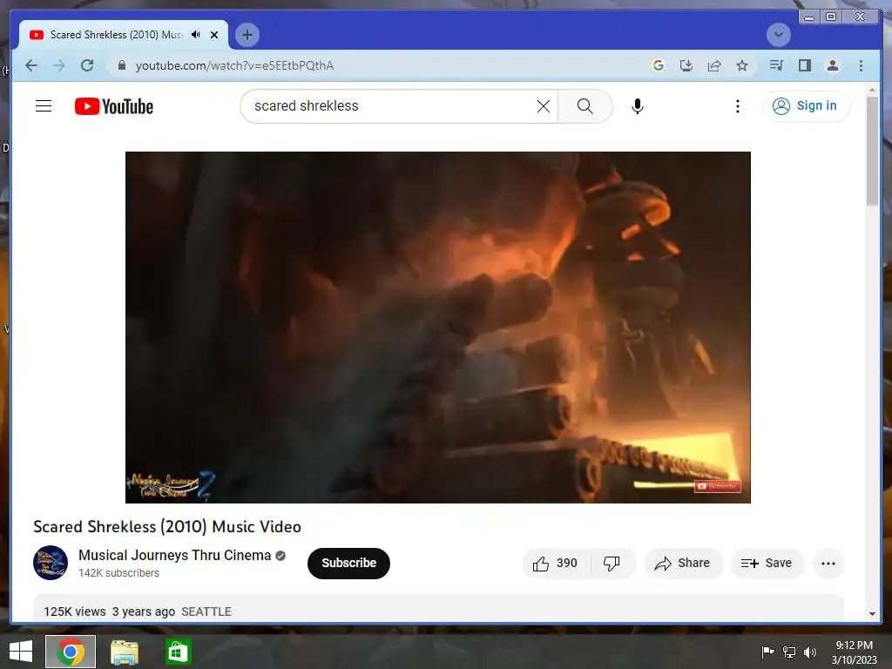Open a new tab with plus
This screenshot has height=669, width=892.
click(247, 35)
